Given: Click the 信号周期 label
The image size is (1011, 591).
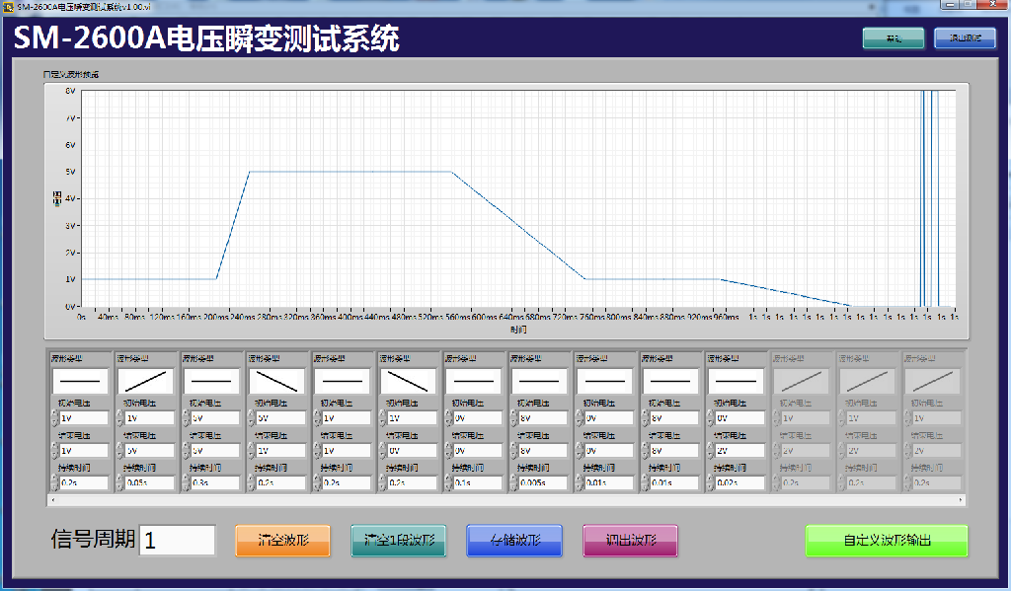Looking at the screenshot, I should (x=94, y=539).
